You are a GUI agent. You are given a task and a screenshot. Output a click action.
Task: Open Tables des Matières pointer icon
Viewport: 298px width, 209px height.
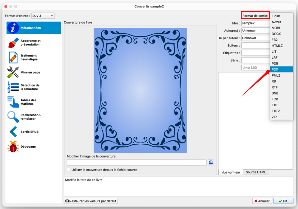[13, 102]
